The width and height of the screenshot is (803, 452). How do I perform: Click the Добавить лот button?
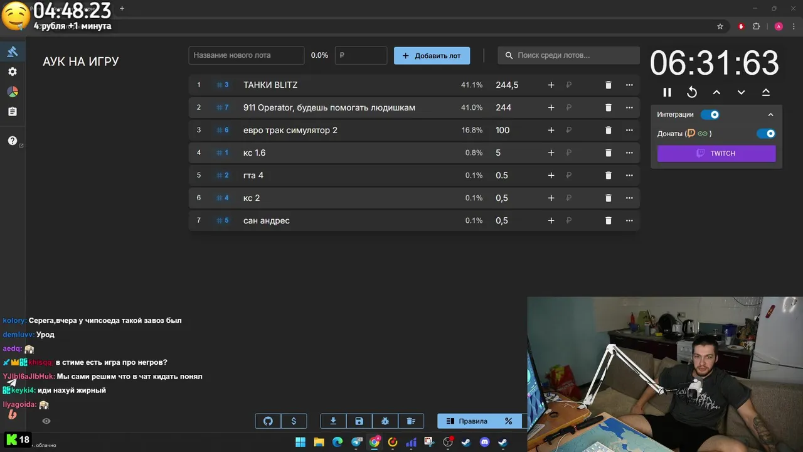(x=432, y=55)
